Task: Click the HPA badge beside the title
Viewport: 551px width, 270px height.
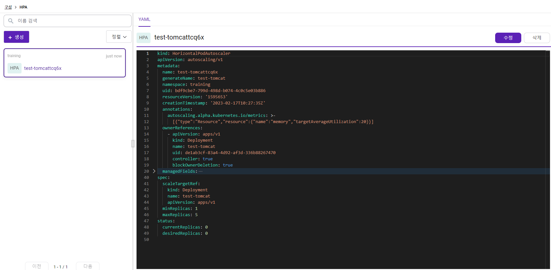Action: point(143,38)
